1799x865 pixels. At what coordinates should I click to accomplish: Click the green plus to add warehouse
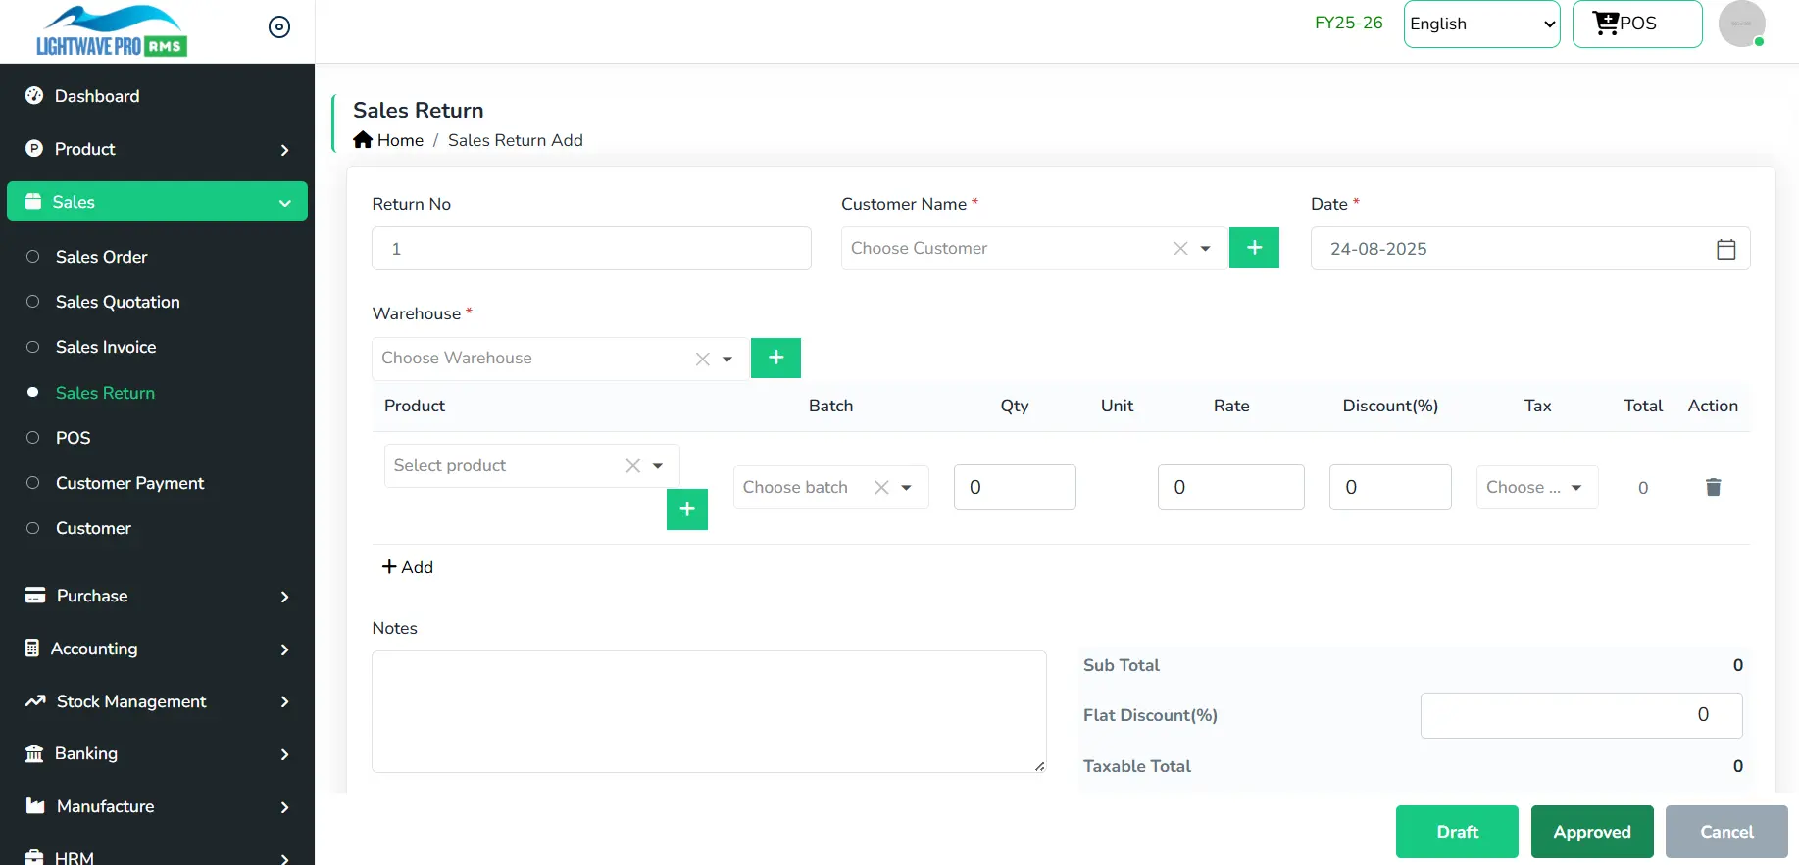(x=775, y=358)
